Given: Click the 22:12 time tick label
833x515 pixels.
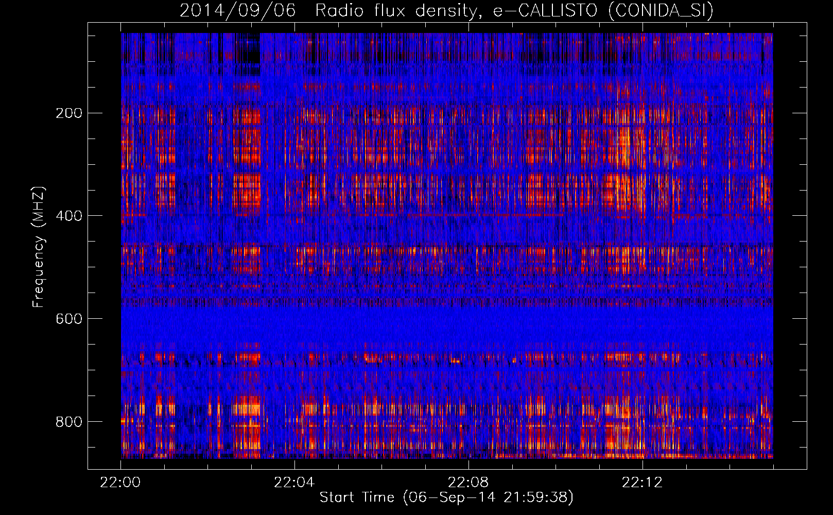Looking at the screenshot, I should point(643,483).
